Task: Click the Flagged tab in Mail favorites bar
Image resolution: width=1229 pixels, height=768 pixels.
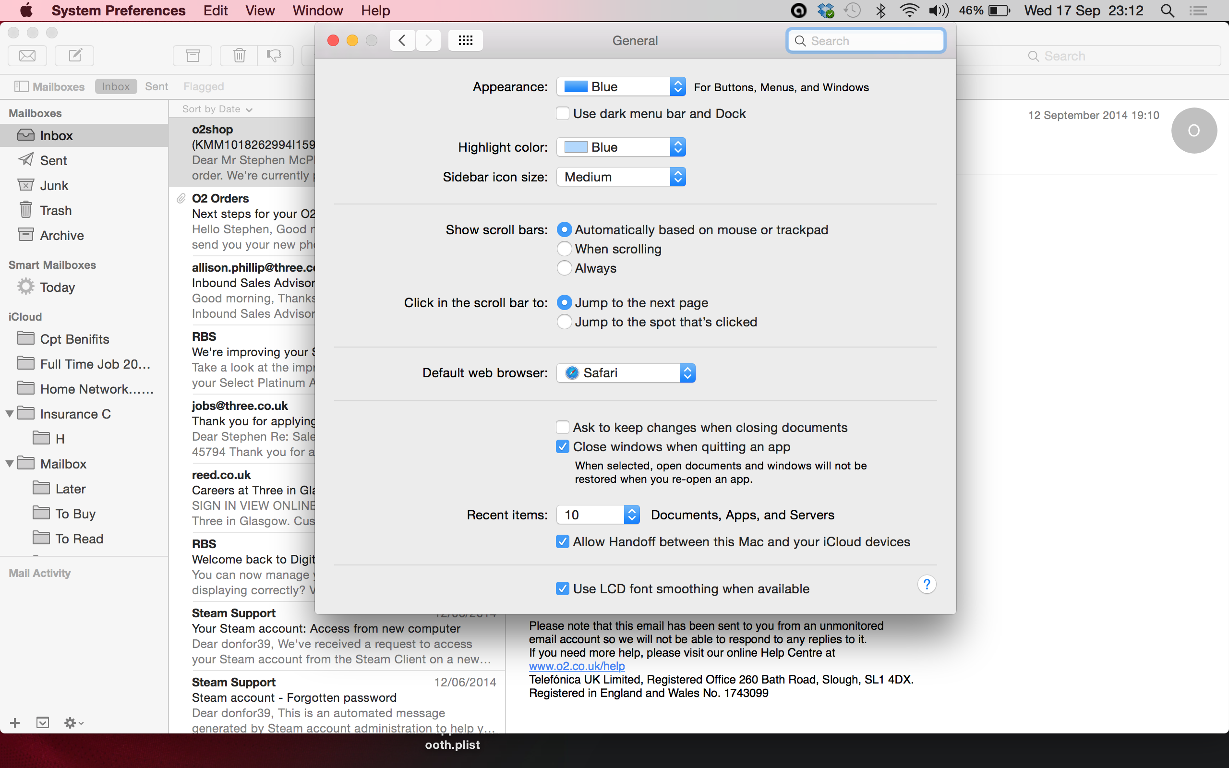Action: click(x=204, y=86)
